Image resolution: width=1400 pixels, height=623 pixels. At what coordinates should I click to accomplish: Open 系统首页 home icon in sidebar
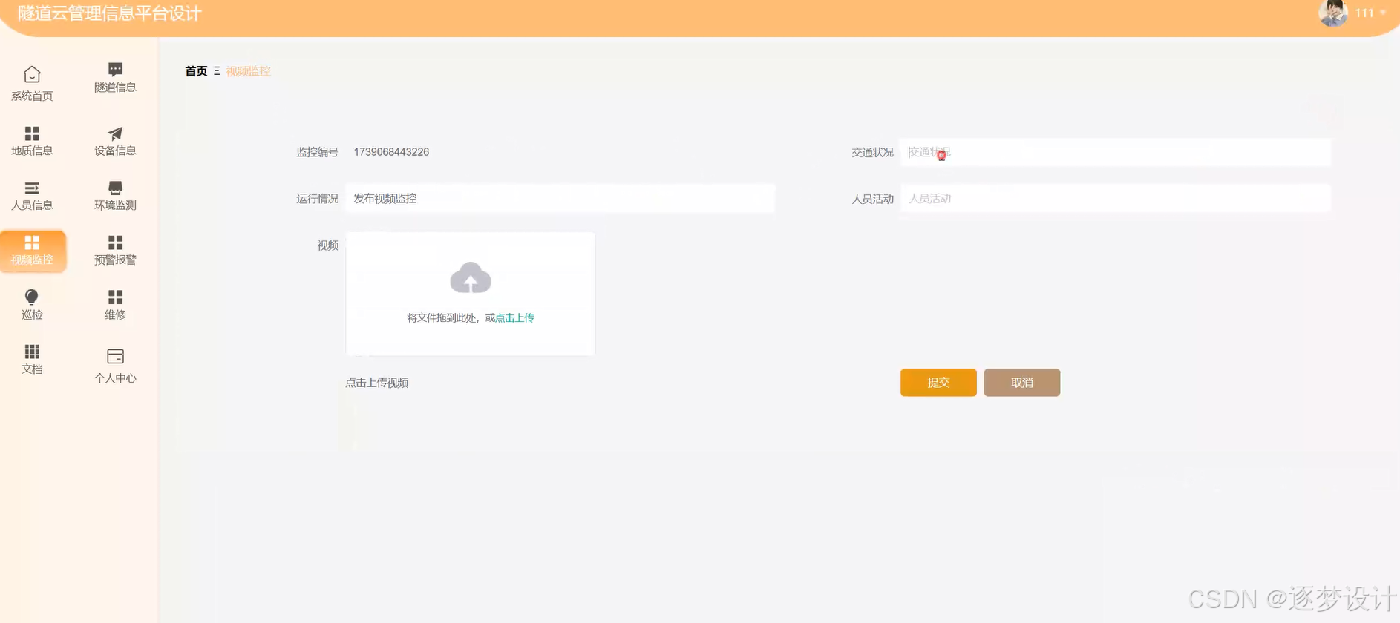coord(32,74)
